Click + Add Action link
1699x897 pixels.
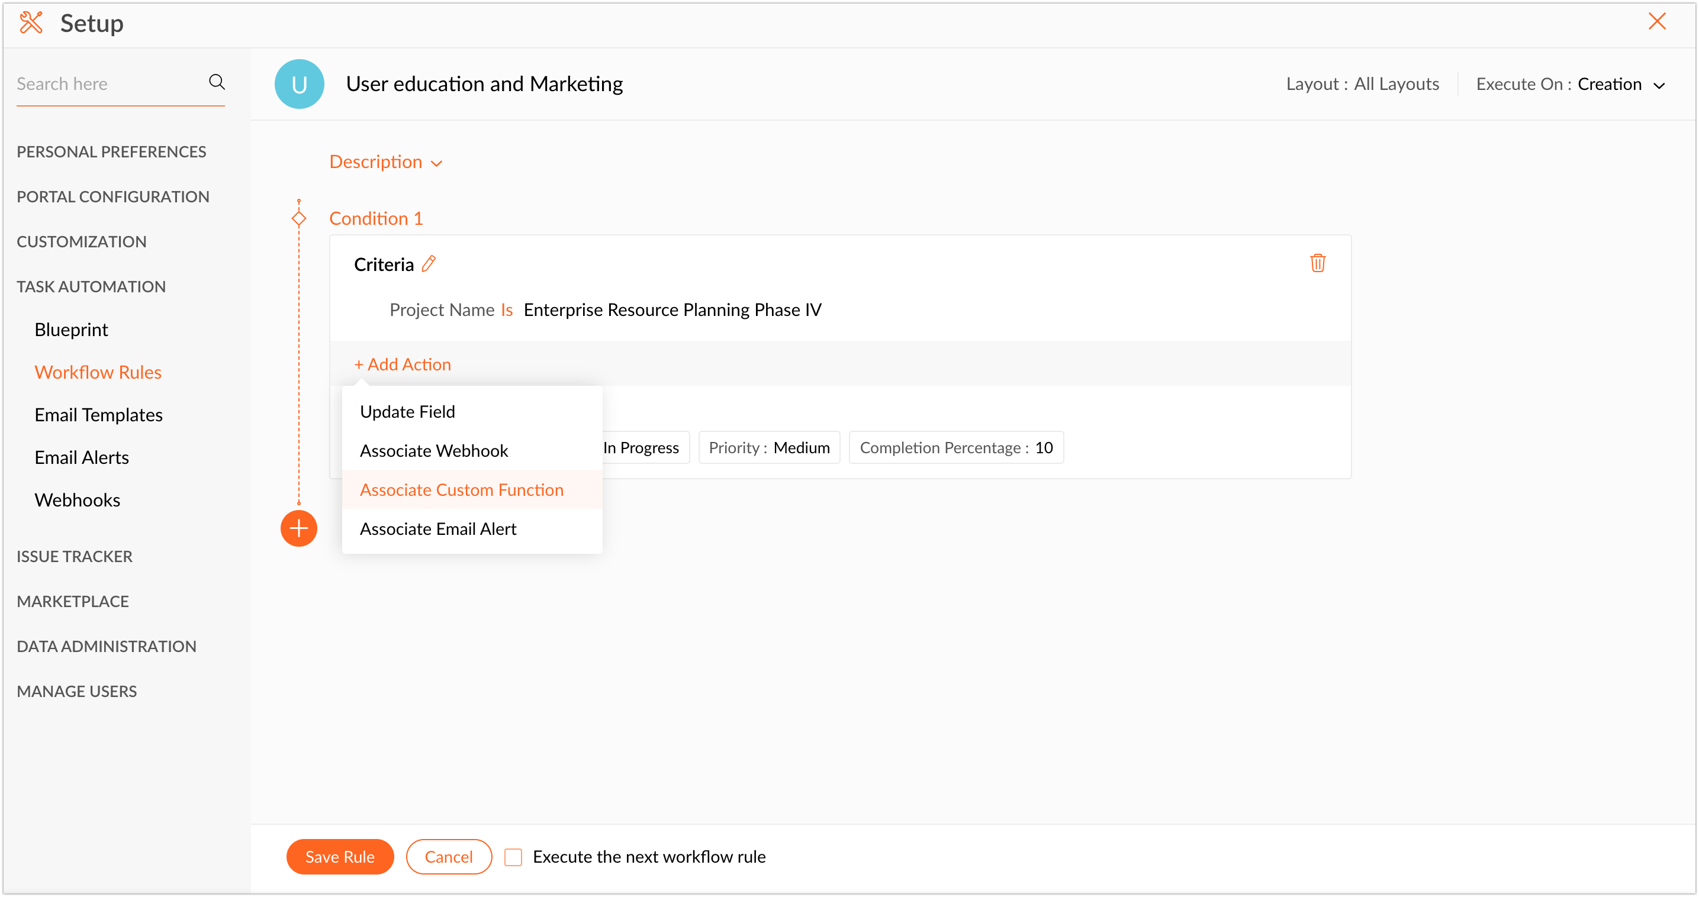tap(403, 364)
